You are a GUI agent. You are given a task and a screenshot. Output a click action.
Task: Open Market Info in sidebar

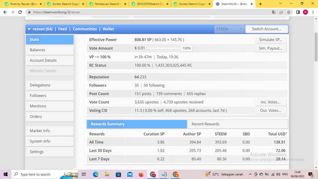pyautogui.click(x=50, y=131)
